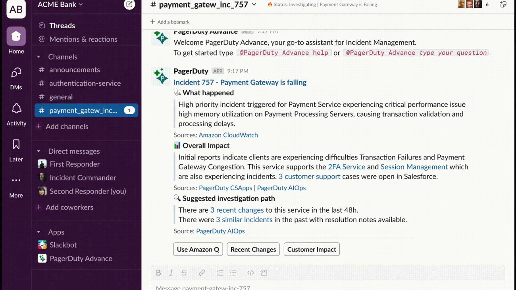Click the Recent Changes button
This screenshot has width=516, height=290.
pos(253,249)
